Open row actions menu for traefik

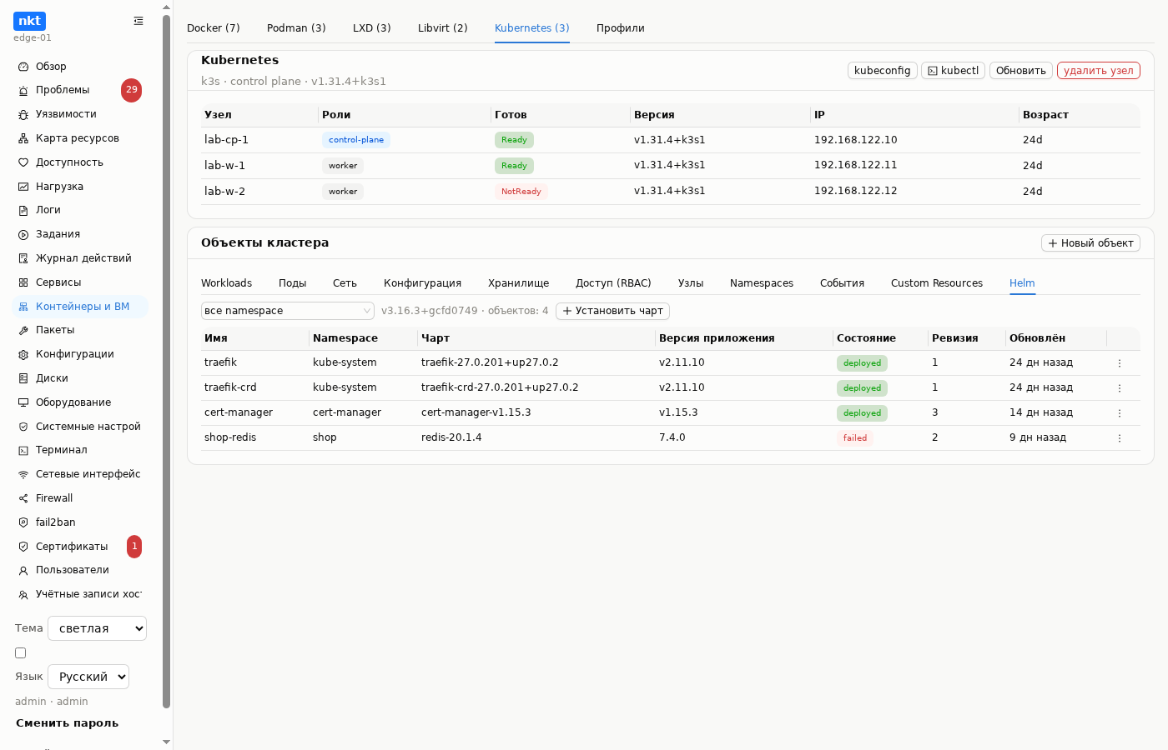(x=1120, y=363)
